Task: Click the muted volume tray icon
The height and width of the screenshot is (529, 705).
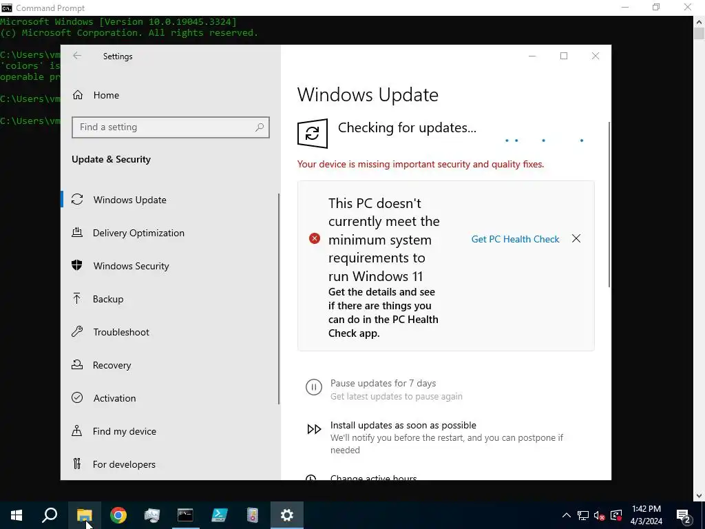Action: [x=600, y=515]
